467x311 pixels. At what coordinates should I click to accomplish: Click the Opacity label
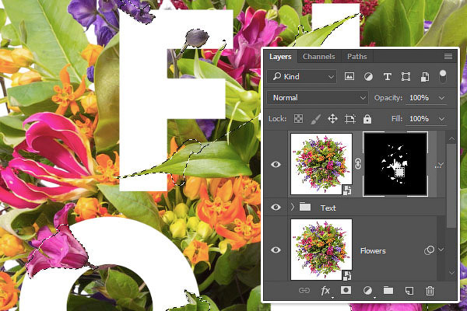388,98
